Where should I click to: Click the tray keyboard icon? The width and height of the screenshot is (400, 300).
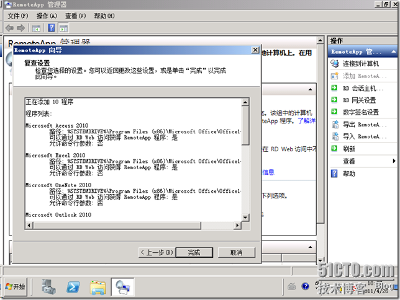pos(291,286)
